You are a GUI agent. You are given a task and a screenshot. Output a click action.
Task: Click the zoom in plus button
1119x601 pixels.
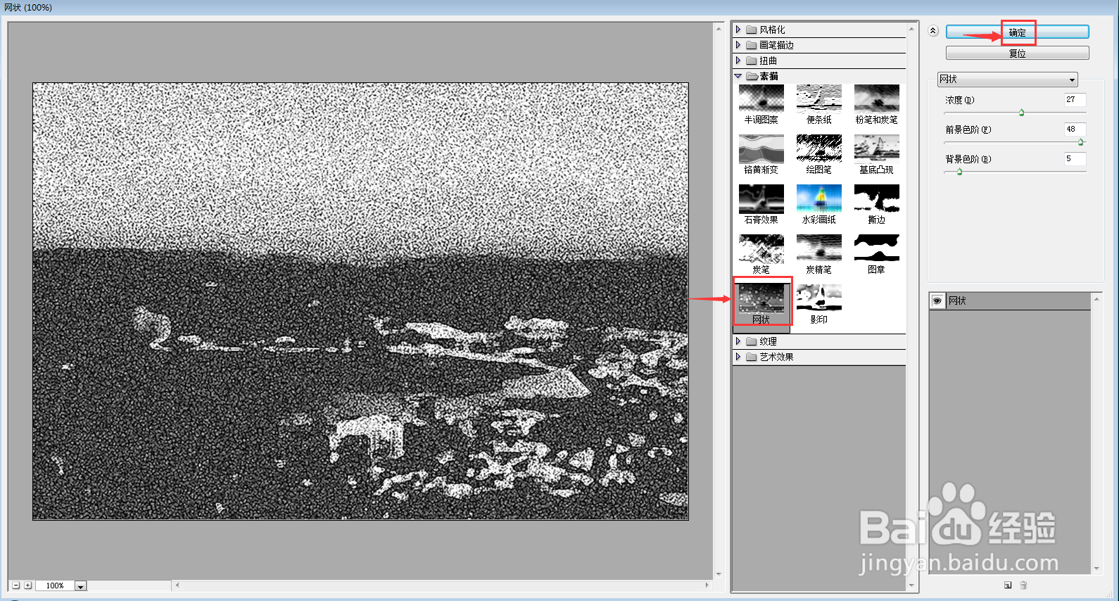27,586
